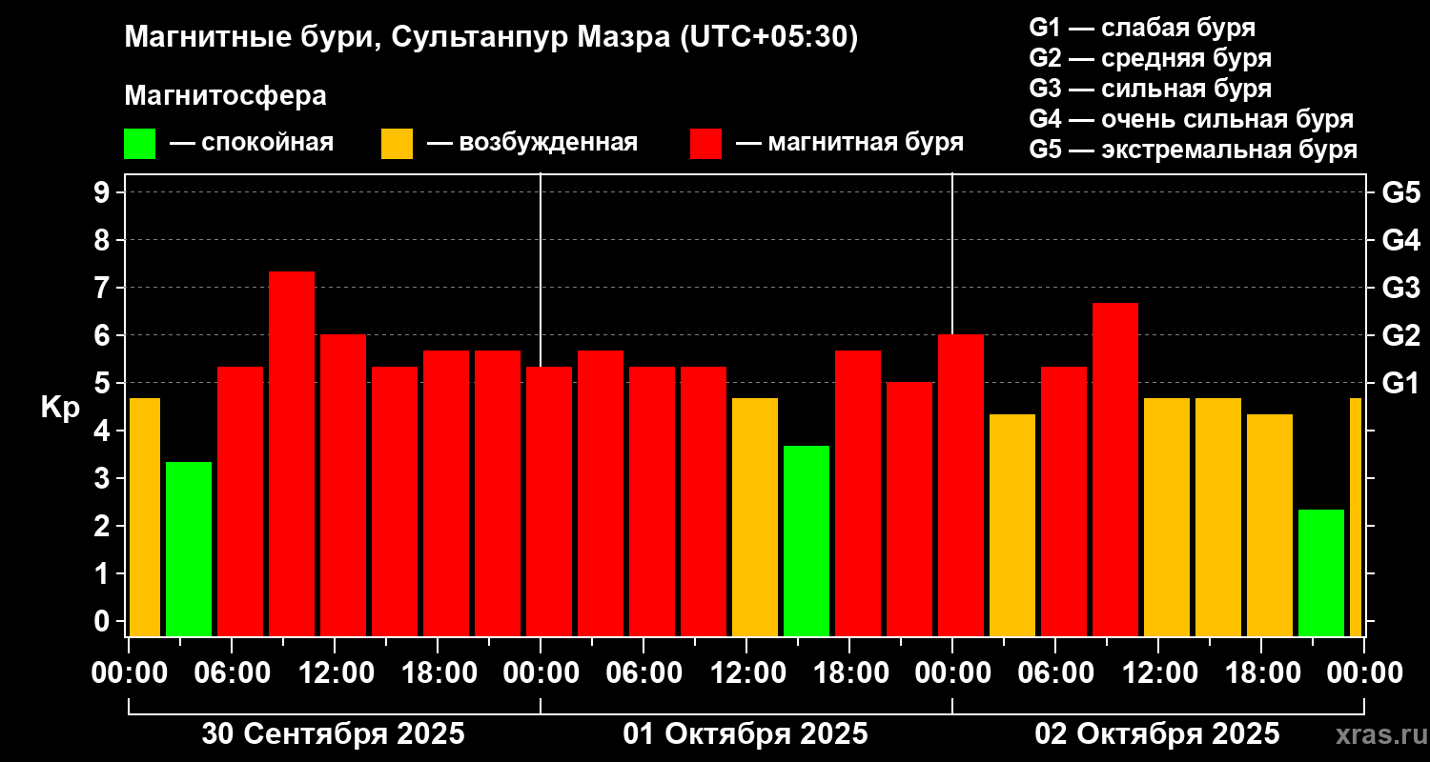Click the '18:00' tick label for 30 September
This screenshot has width=1430, height=762.
(x=438, y=672)
